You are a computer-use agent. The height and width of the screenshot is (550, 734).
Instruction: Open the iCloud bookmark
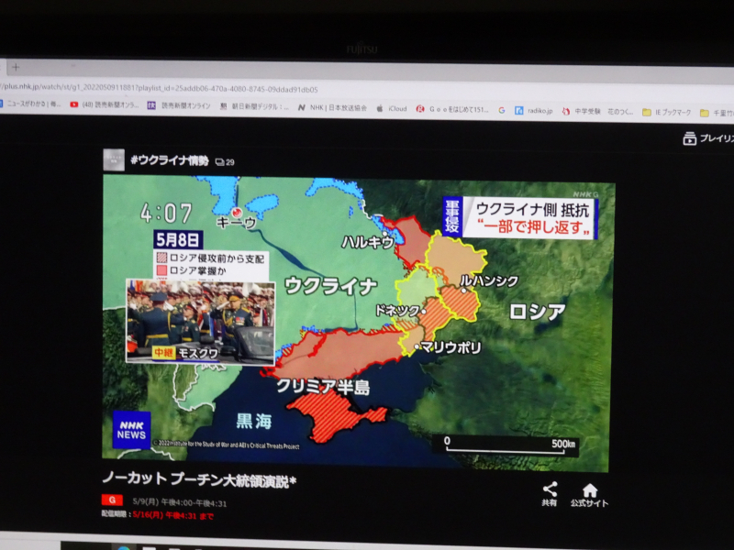[x=392, y=108]
